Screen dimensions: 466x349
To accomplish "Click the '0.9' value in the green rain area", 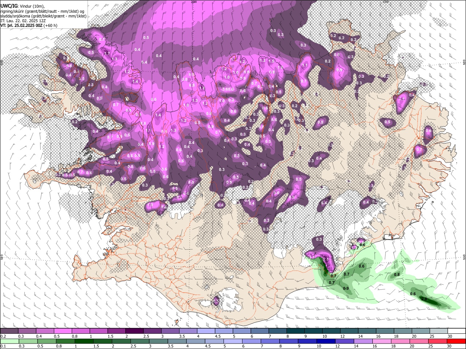I will click(346, 288).
